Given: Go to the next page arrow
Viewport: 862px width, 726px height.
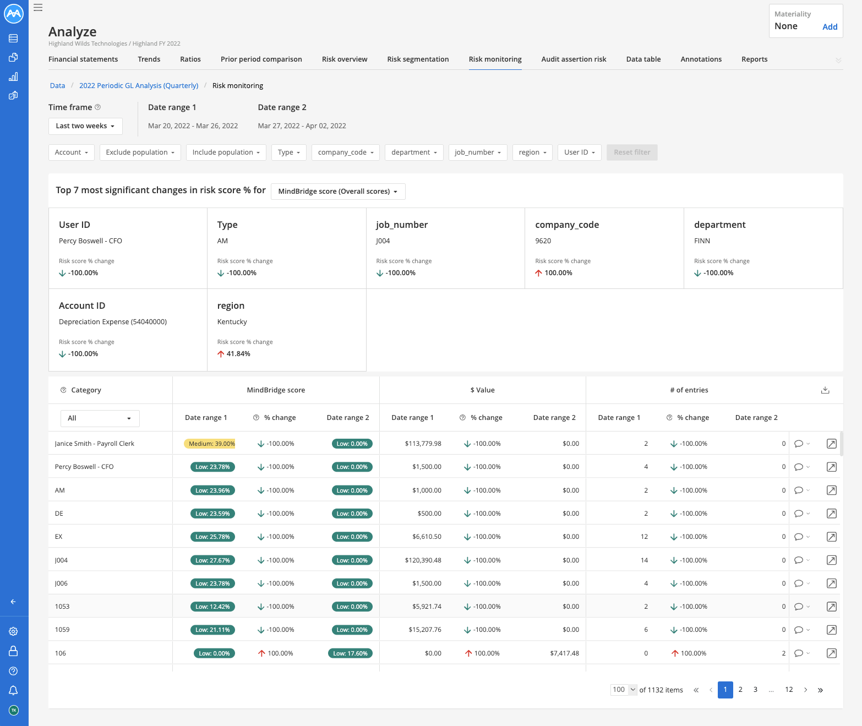Looking at the screenshot, I should point(805,690).
